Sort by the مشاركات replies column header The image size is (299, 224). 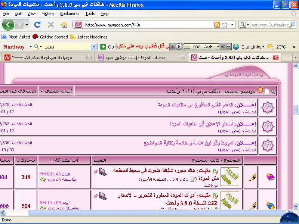[x=26, y=160]
